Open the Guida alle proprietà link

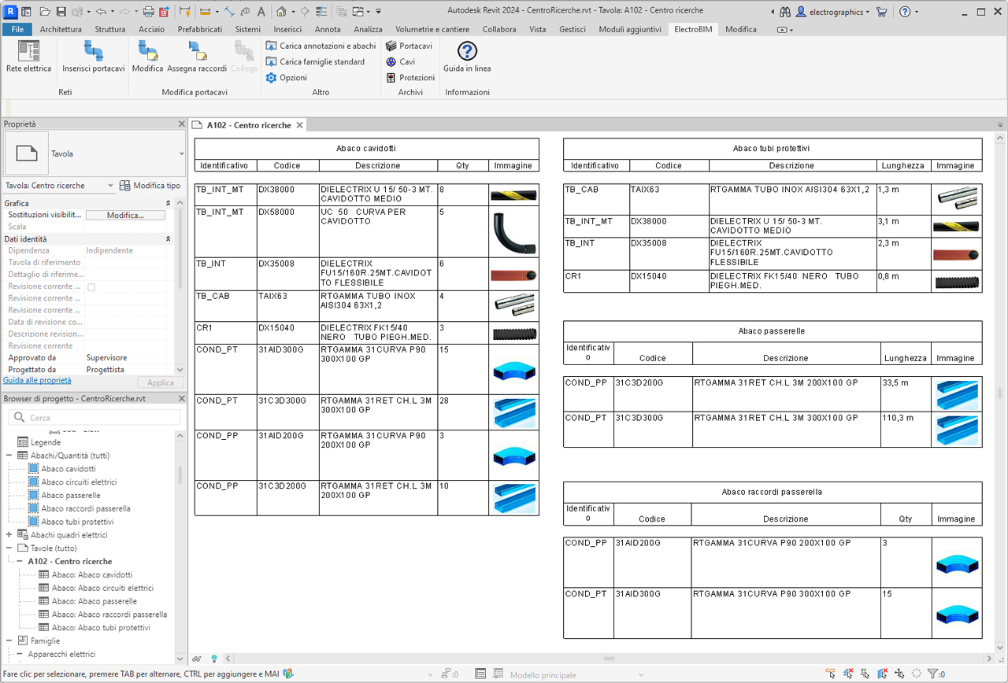pos(37,380)
